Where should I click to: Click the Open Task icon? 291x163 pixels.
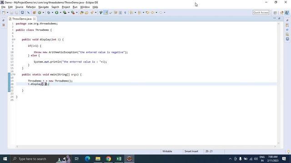coord(86,13)
